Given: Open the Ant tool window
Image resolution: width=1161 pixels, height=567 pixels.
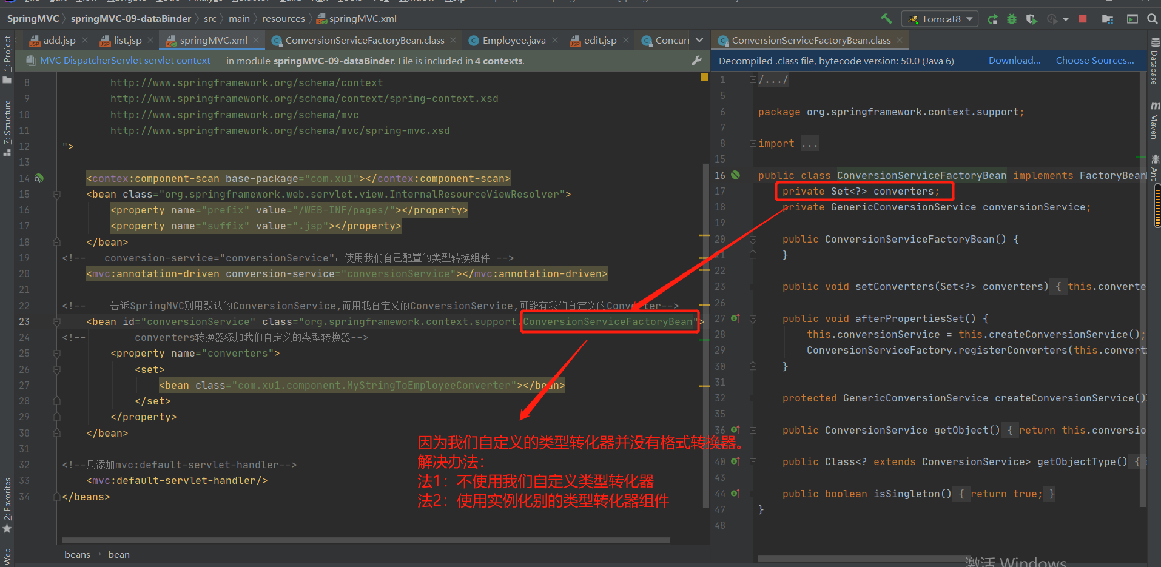Looking at the screenshot, I should [x=1154, y=168].
